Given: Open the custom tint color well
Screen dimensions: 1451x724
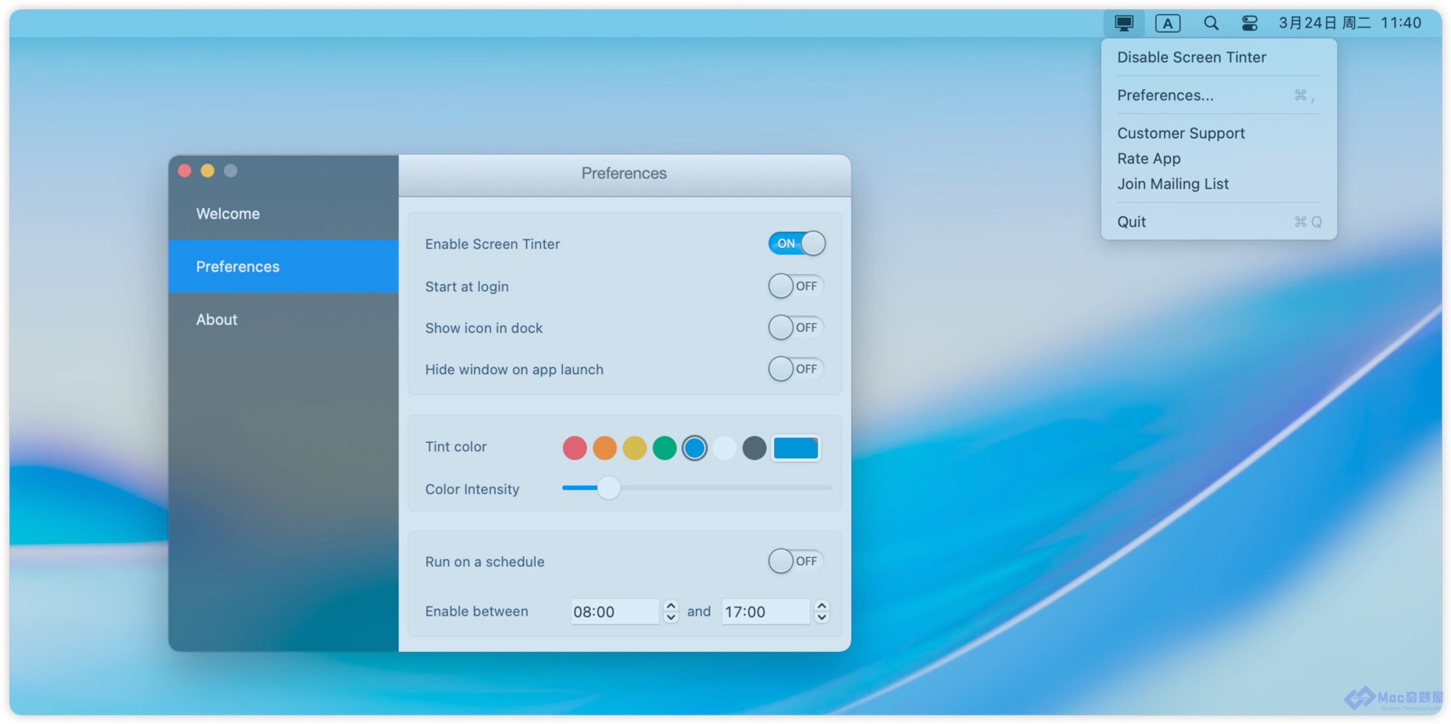Looking at the screenshot, I should click(795, 448).
